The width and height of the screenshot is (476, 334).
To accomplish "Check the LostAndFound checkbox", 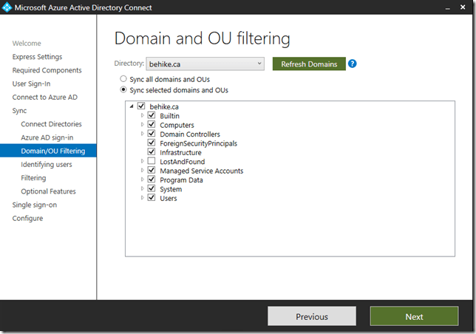I will click(152, 162).
